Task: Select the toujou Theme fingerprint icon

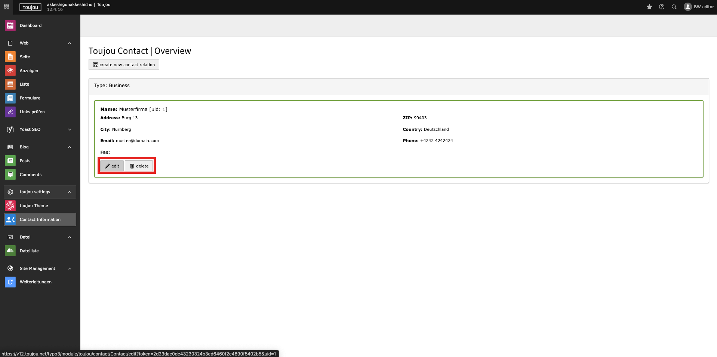Action: pyautogui.click(x=10, y=206)
